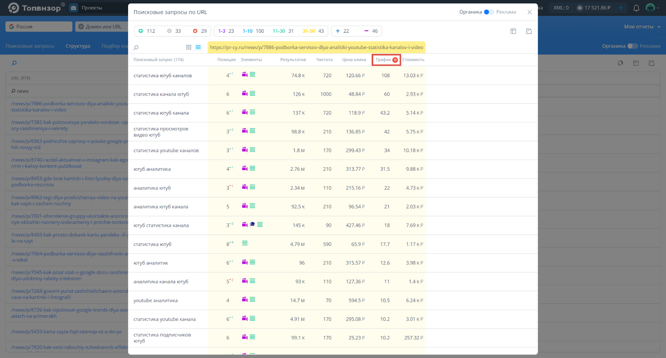The image size is (666, 358).
Task: Toggle Органика/Реклама switch in background page
Action: [x=633, y=46]
